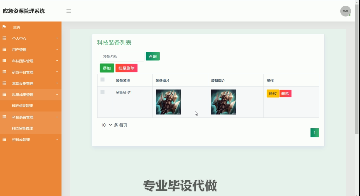Click the grid icon beside top-level 科技装备管理
Screen dimensions: 360x196
click(x=4, y=117)
